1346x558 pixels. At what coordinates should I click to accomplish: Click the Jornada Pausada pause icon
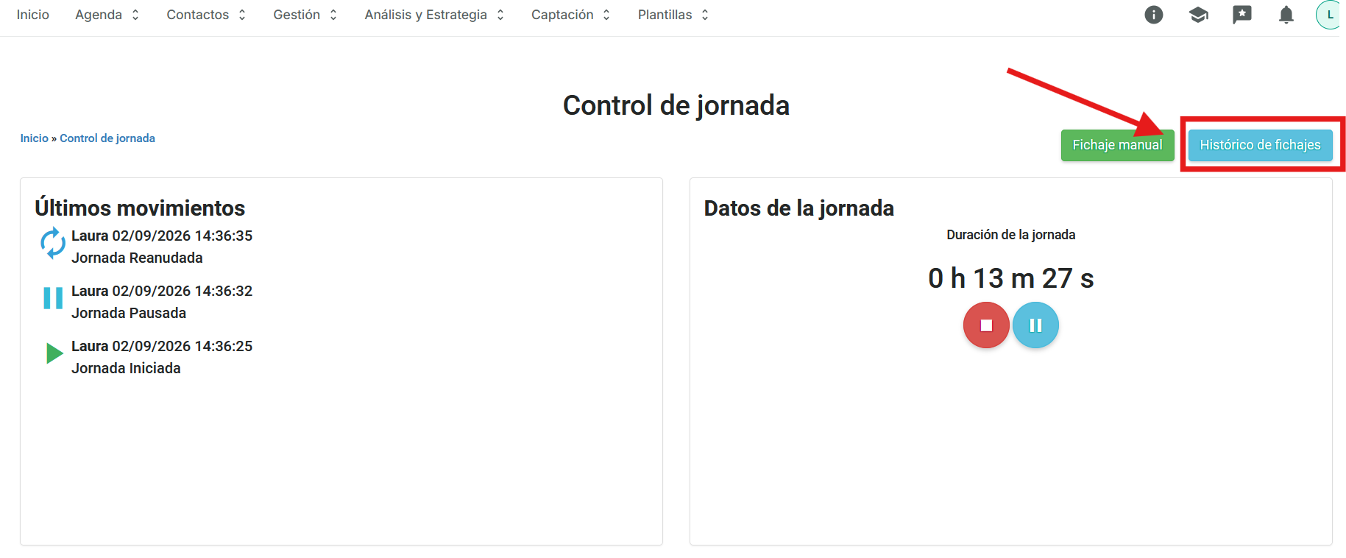click(x=53, y=298)
